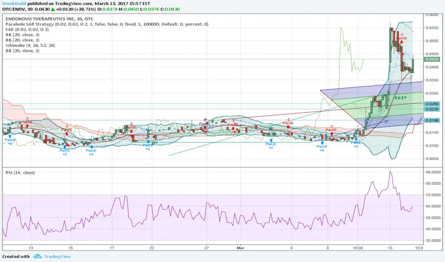Click the ParSE signal label near the 0.0500 peak
Viewport: 445px width, 262px height.
point(402,38)
